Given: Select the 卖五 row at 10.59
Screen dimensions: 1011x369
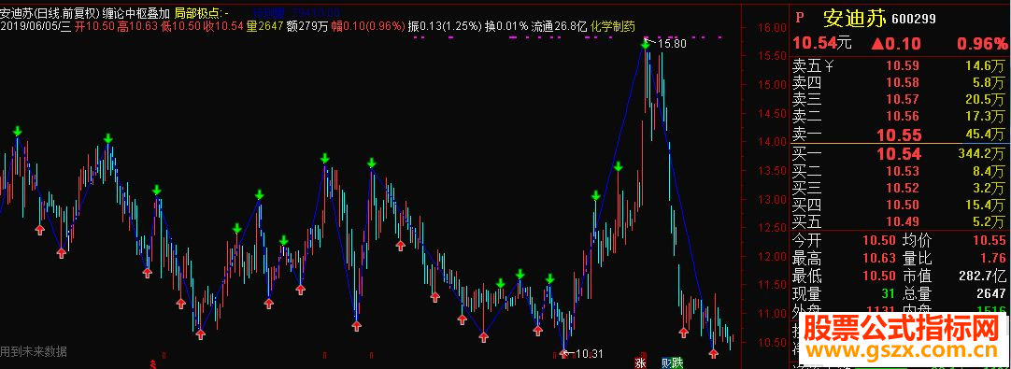Looking at the screenshot, I should pos(900,65).
